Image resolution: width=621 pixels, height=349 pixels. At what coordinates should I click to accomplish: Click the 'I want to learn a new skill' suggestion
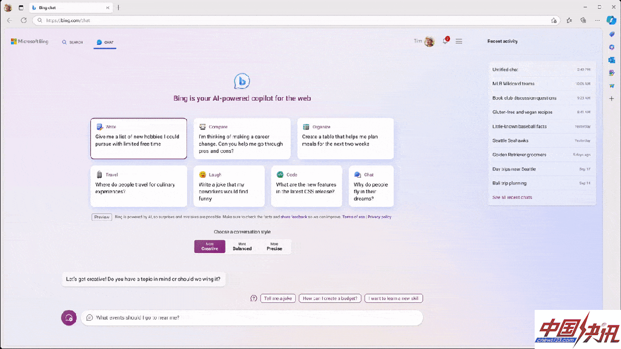[394, 298]
